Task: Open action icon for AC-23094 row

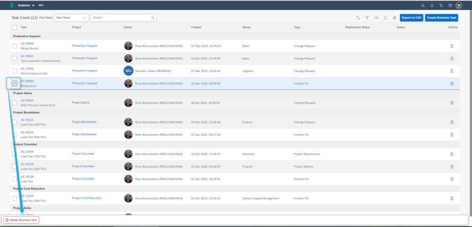Action: tap(452, 83)
